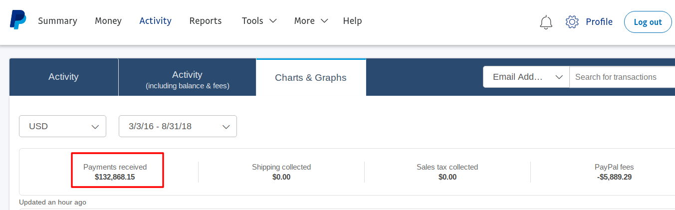Select the Charts & Graphs tab
The height and width of the screenshot is (210, 675).
[310, 77]
